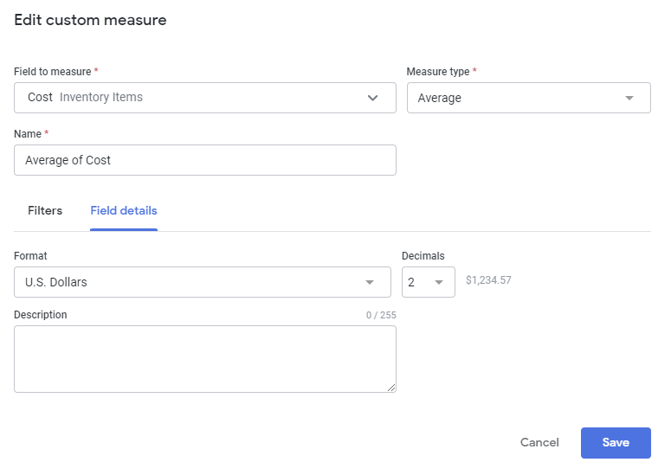
Task: Click the 'Average of Cost' name field
Action: click(204, 160)
